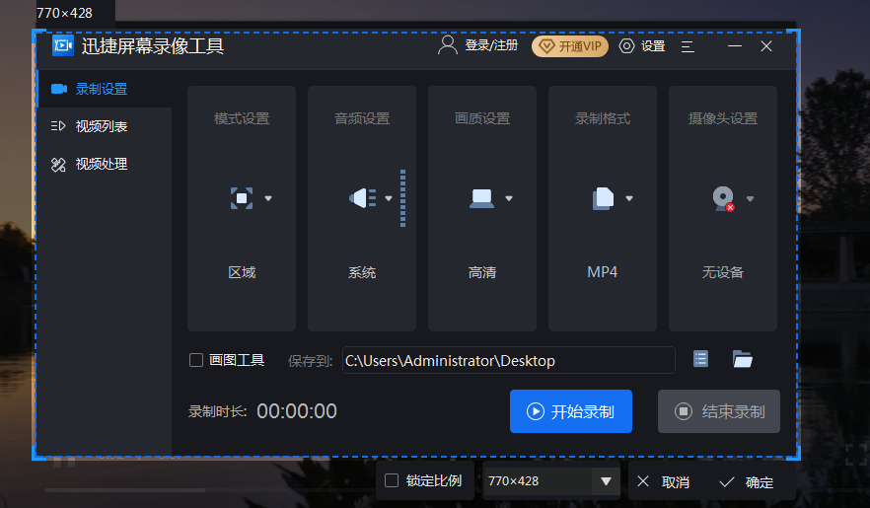Expand the 音频设置 dropdown arrow
The width and height of the screenshot is (870, 508).
389,198
